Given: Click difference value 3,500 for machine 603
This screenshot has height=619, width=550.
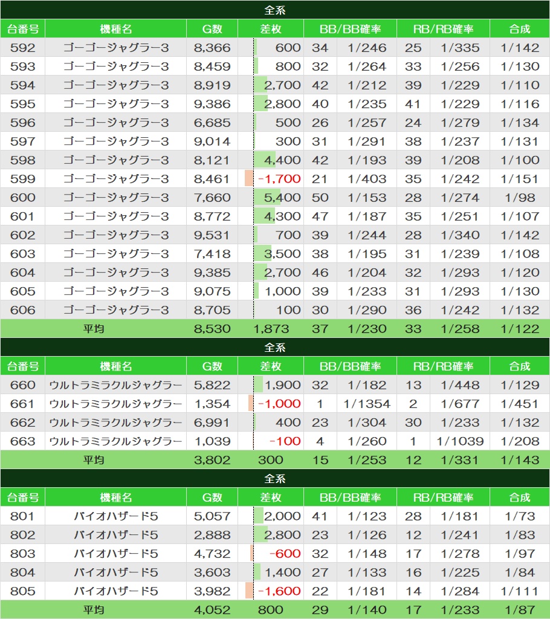Looking at the screenshot, I should tap(282, 254).
